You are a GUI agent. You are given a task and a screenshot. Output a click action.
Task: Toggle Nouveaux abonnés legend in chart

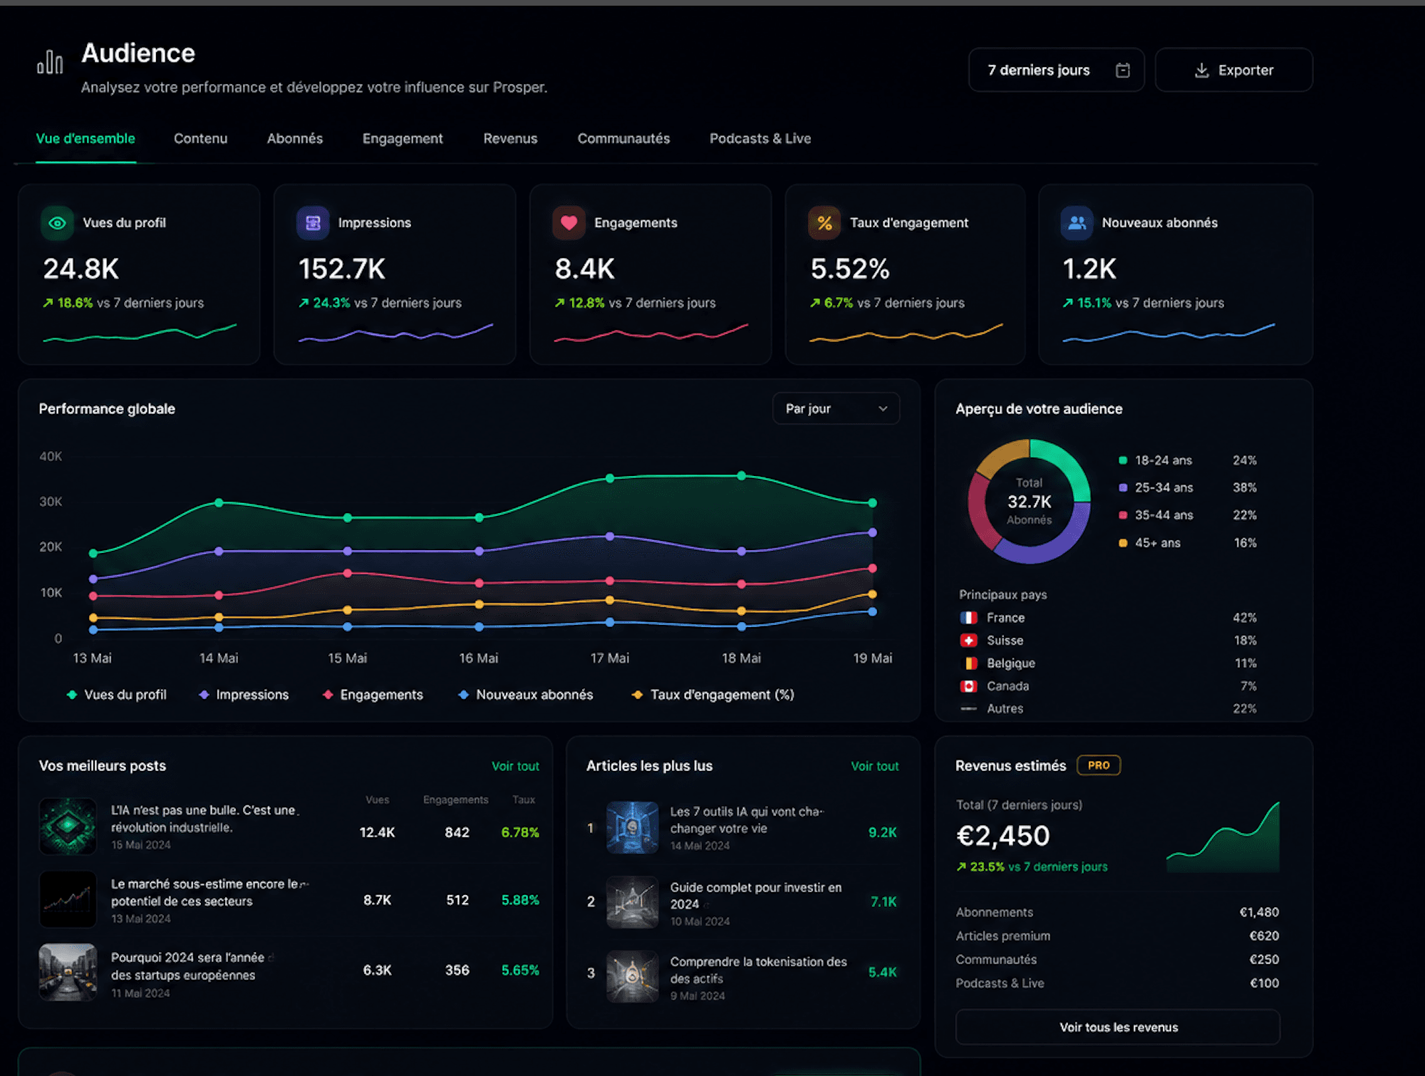[526, 695]
